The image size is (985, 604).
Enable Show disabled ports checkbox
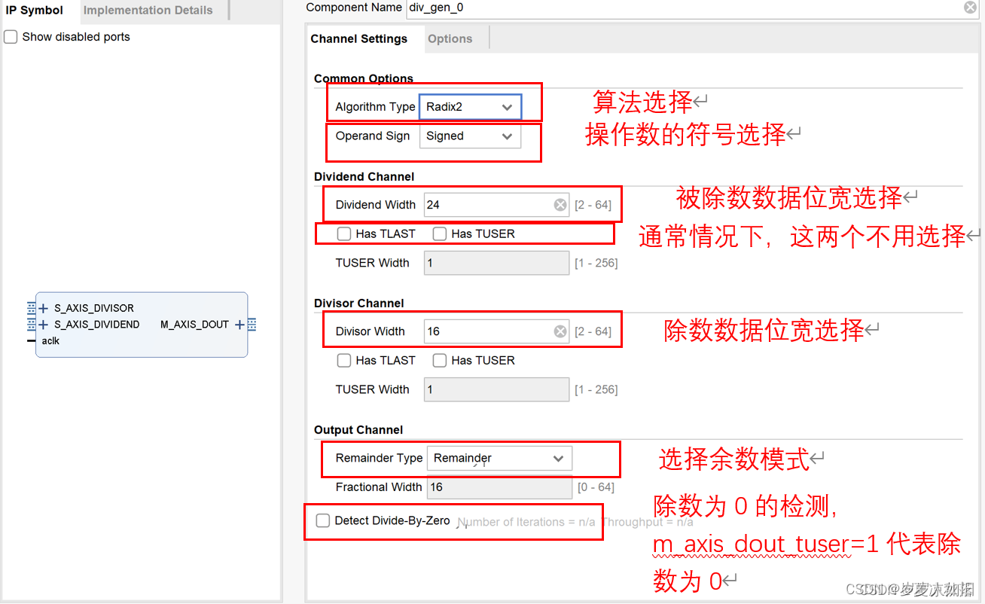click(x=11, y=37)
